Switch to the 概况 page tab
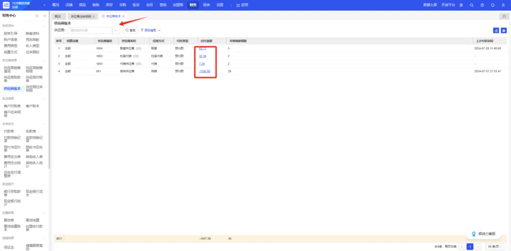This screenshot has height=251, width=511. 57,17
